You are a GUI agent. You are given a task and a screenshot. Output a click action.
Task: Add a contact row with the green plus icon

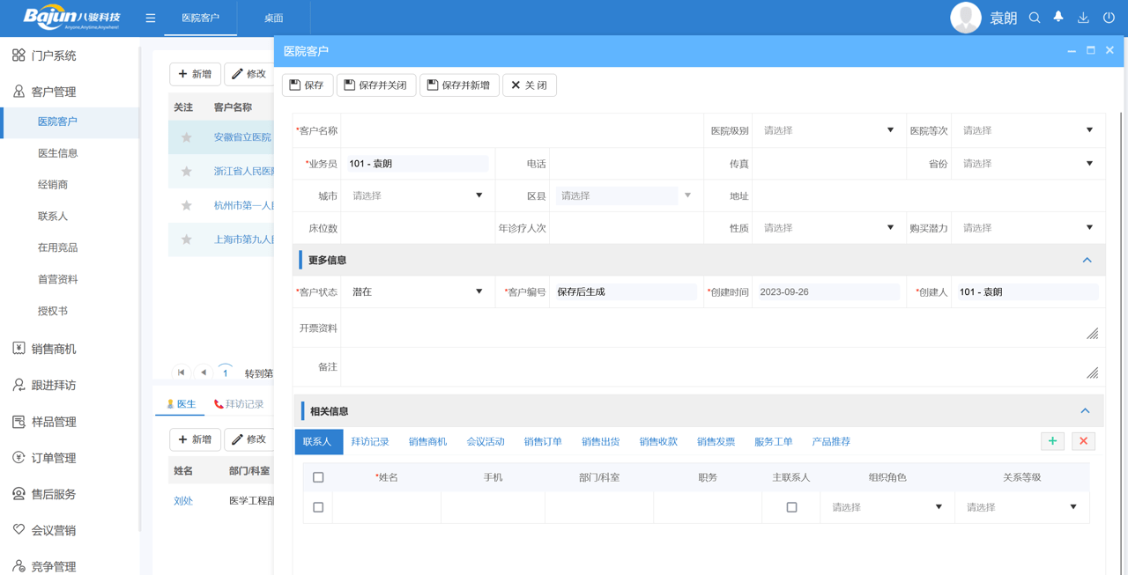1052,441
